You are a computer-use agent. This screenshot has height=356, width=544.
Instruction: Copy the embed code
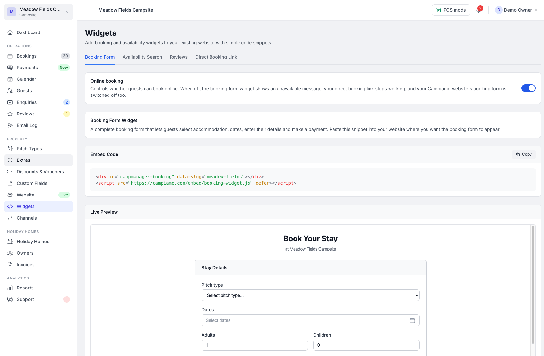pyautogui.click(x=524, y=154)
